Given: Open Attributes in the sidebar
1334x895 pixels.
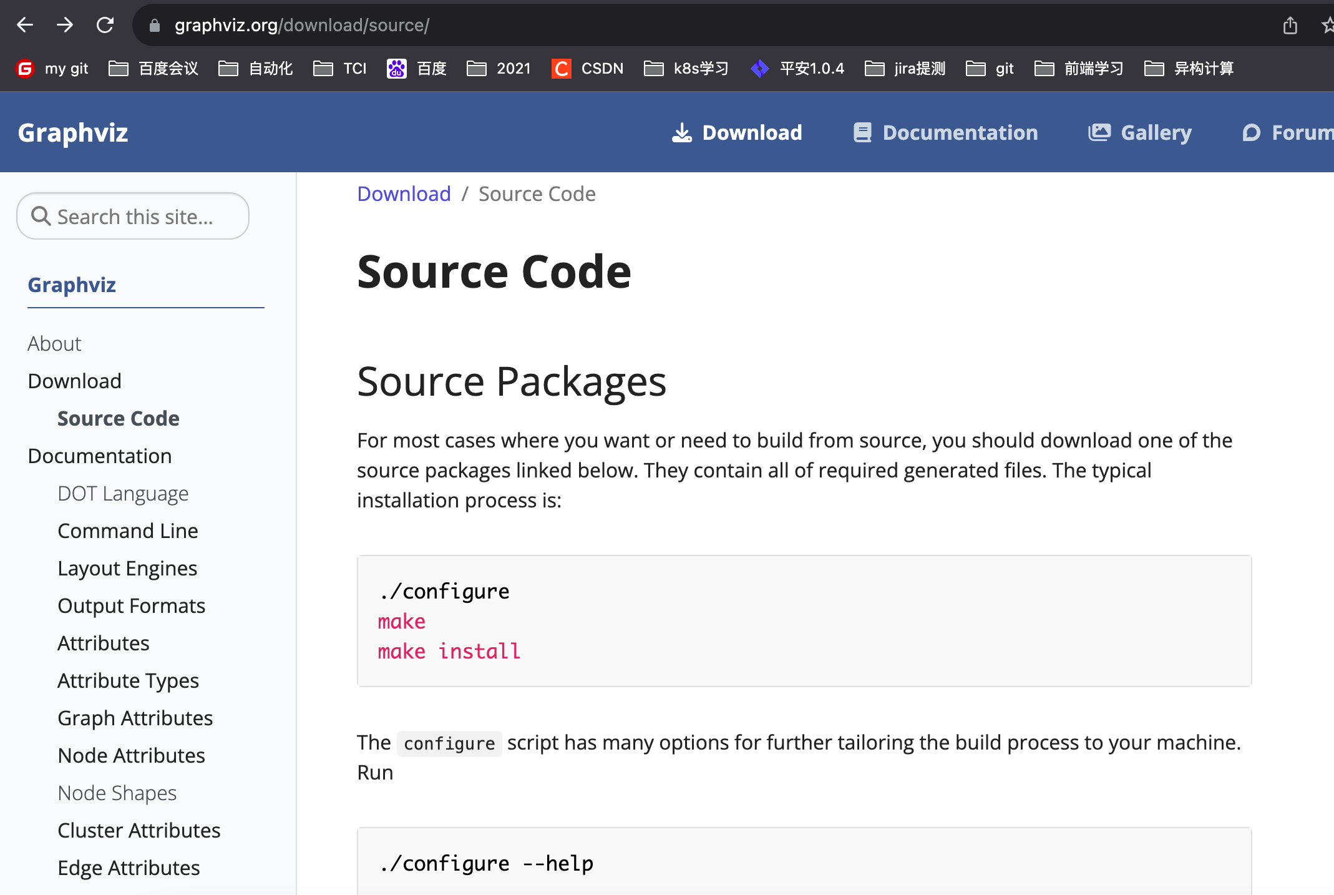Looking at the screenshot, I should point(104,643).
